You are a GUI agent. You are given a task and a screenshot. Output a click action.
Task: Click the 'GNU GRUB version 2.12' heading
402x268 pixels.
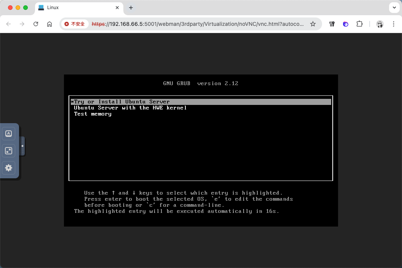(201, 84)
